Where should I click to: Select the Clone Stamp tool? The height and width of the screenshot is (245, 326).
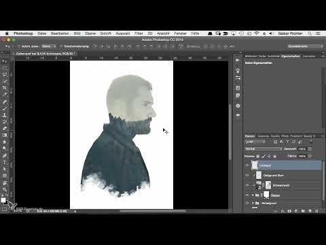tap(4, 115)
